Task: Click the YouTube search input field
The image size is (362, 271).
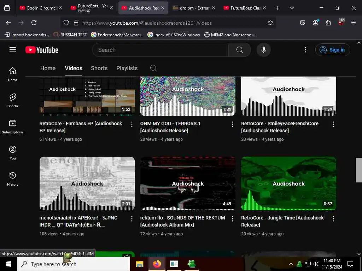Action: coord(160,50)
